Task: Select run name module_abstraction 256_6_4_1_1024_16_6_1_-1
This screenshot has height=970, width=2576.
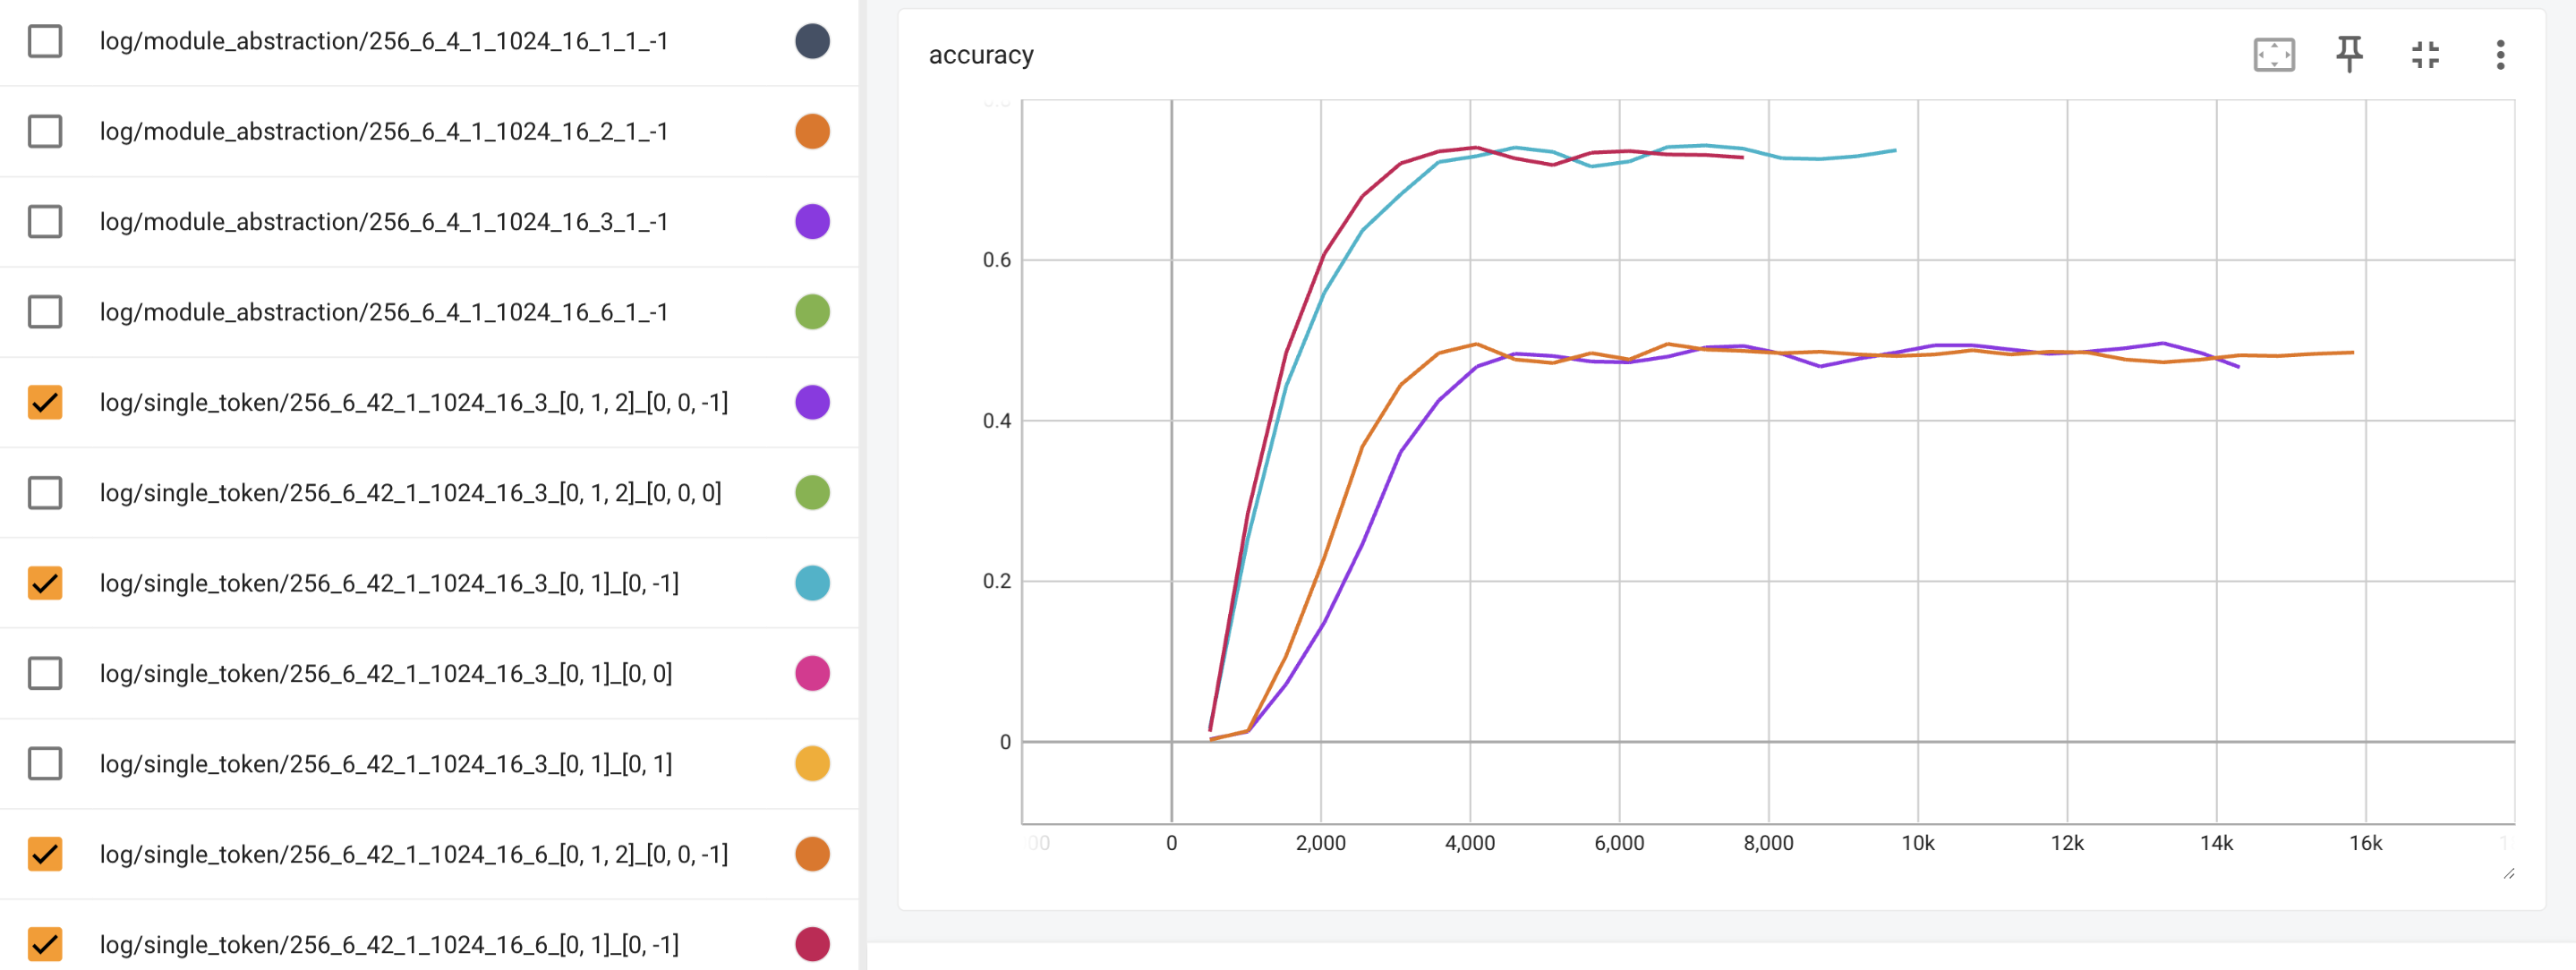Action: tap(383, 312)
